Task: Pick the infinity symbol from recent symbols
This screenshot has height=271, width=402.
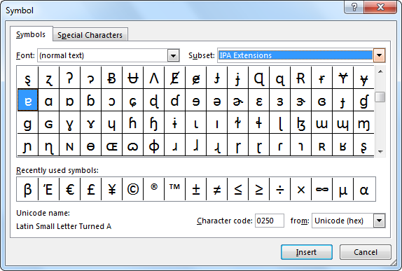Action: tap(322, 189)
